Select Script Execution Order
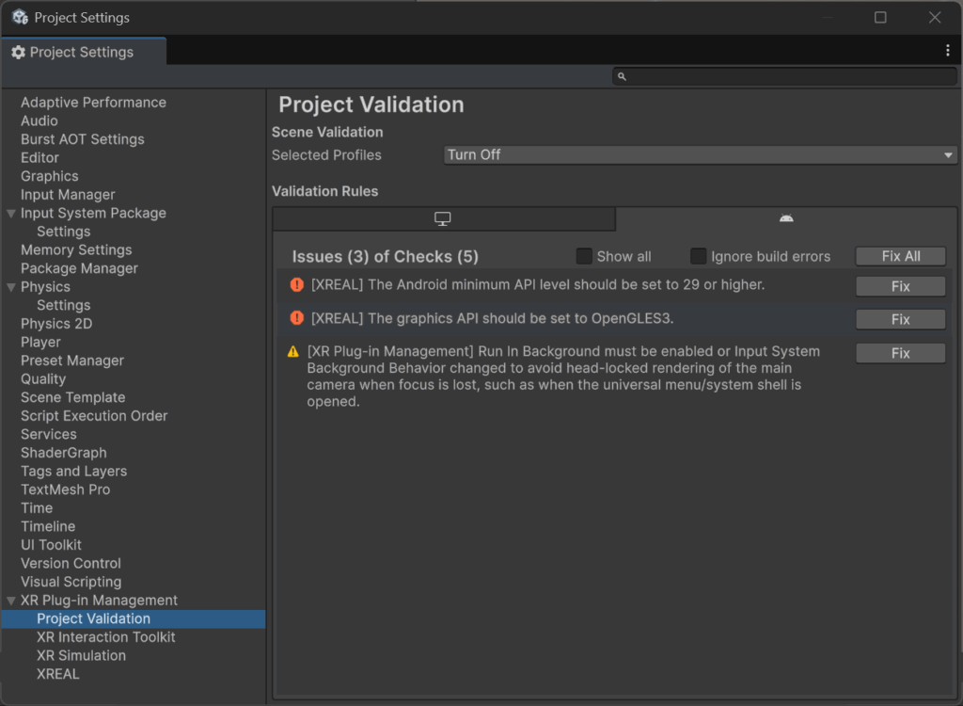Image resolution: width=963 pixels, height=706 pixels. point(94,416)
